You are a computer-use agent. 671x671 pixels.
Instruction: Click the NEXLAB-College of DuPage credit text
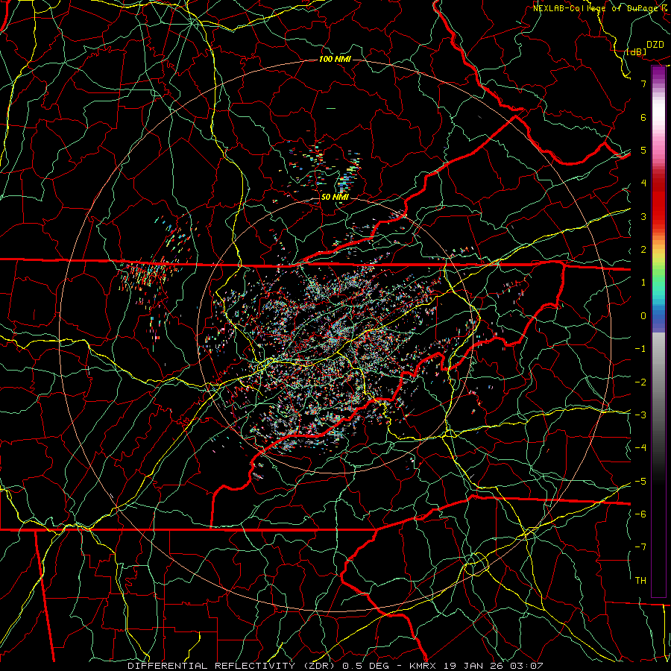(x=600, y=8)
